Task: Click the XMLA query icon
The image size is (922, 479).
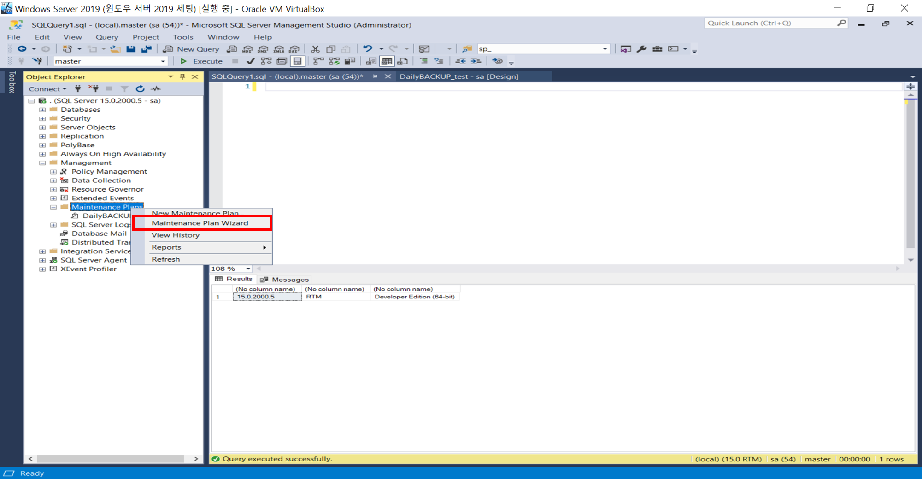Action: pyautogui.click(x=279, y=49)
